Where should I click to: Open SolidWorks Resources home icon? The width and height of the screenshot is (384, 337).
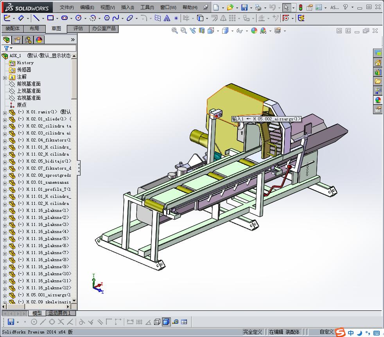tap(378, 63)
